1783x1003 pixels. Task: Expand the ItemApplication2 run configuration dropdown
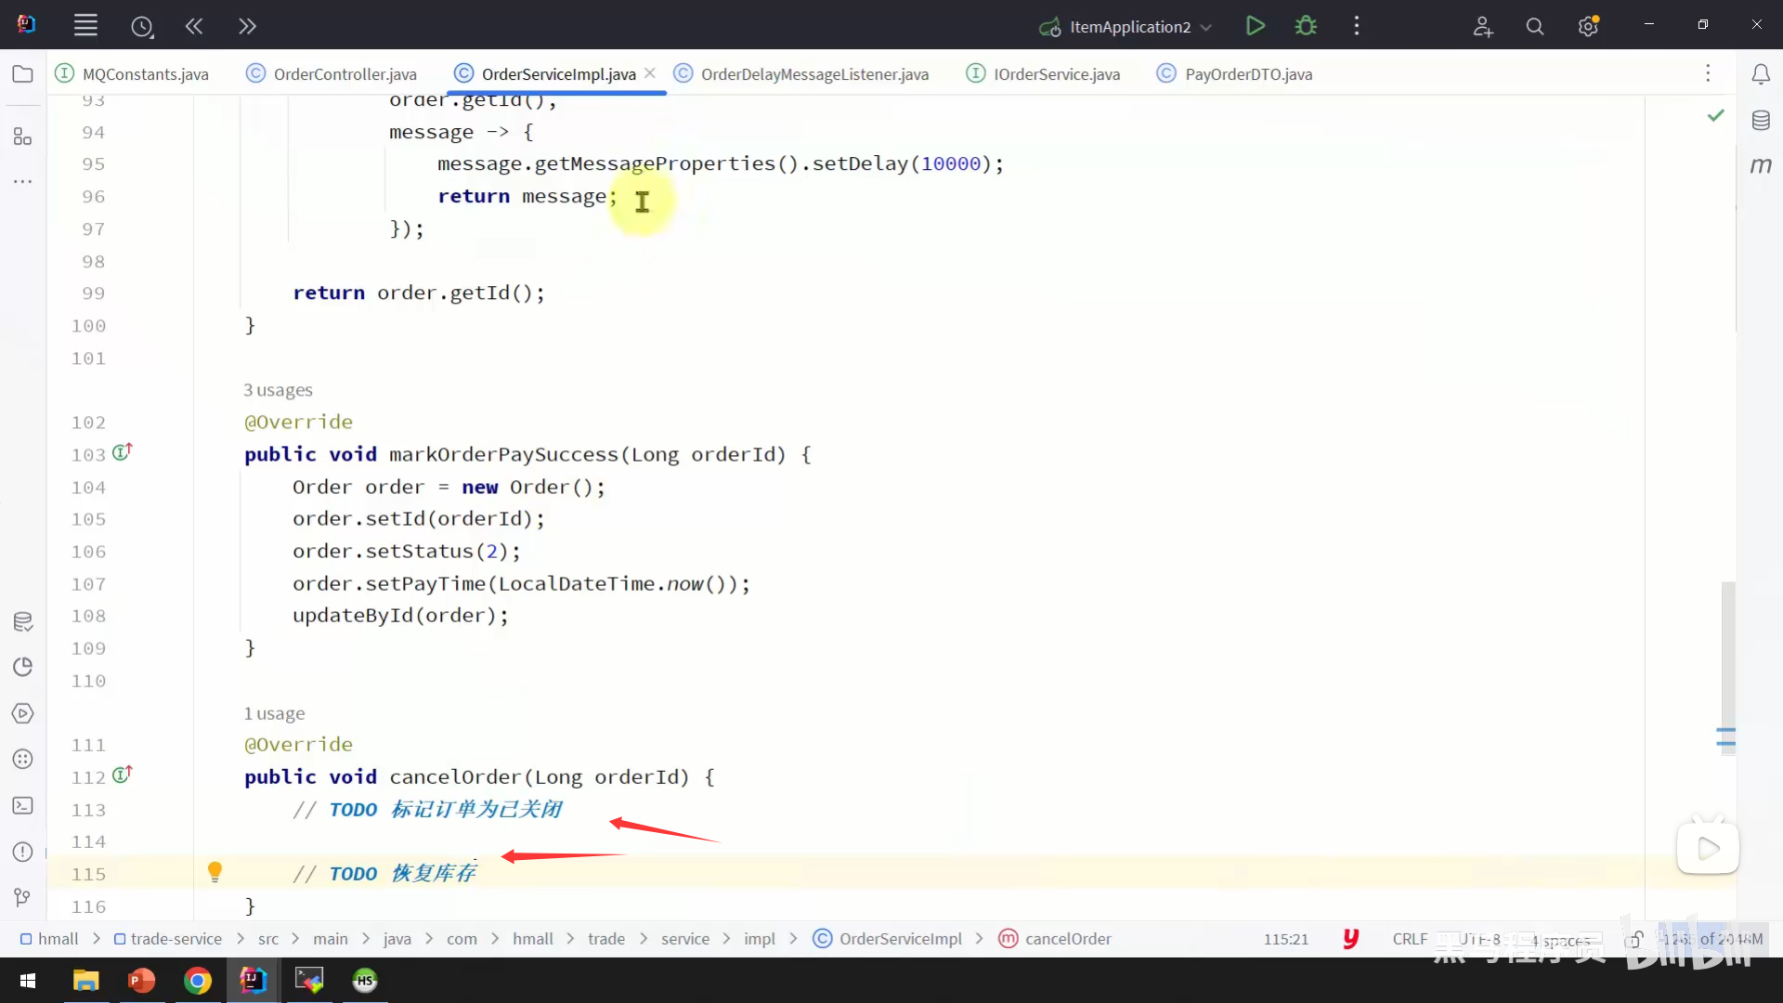tap(1205, 27)
